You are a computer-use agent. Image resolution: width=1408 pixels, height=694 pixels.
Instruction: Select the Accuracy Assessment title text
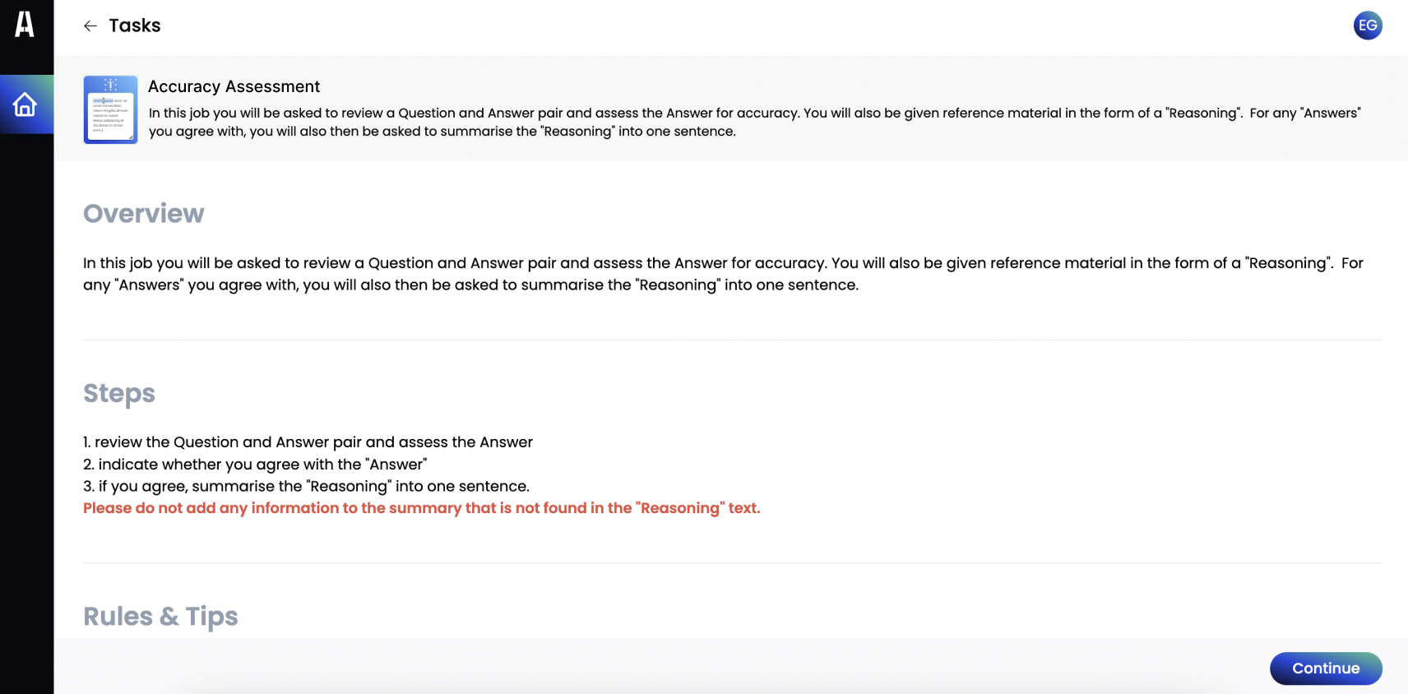click(x=234, y=86)
